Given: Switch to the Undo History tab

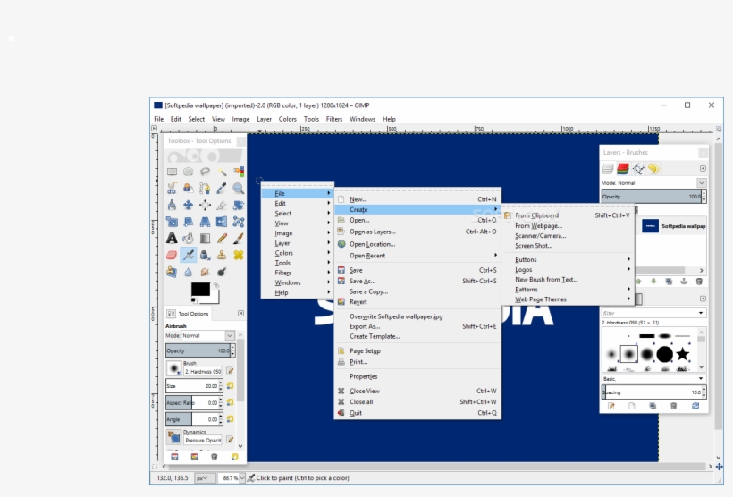Looking at the screenshot, I should point(653,168).
